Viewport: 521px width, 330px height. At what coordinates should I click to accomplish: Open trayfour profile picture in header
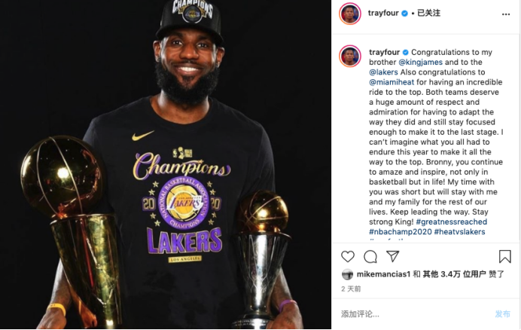click(350, 14)
